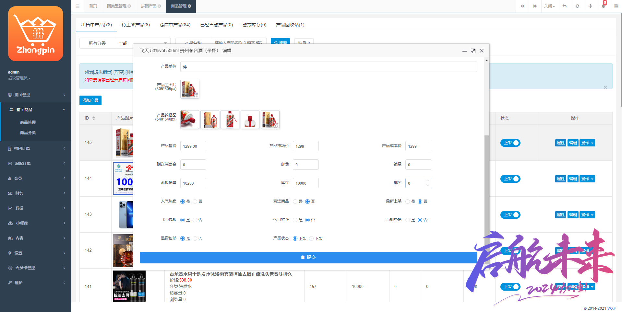Click the first carousel image thumbnail

pyautogui.click(x=190, y=120)
